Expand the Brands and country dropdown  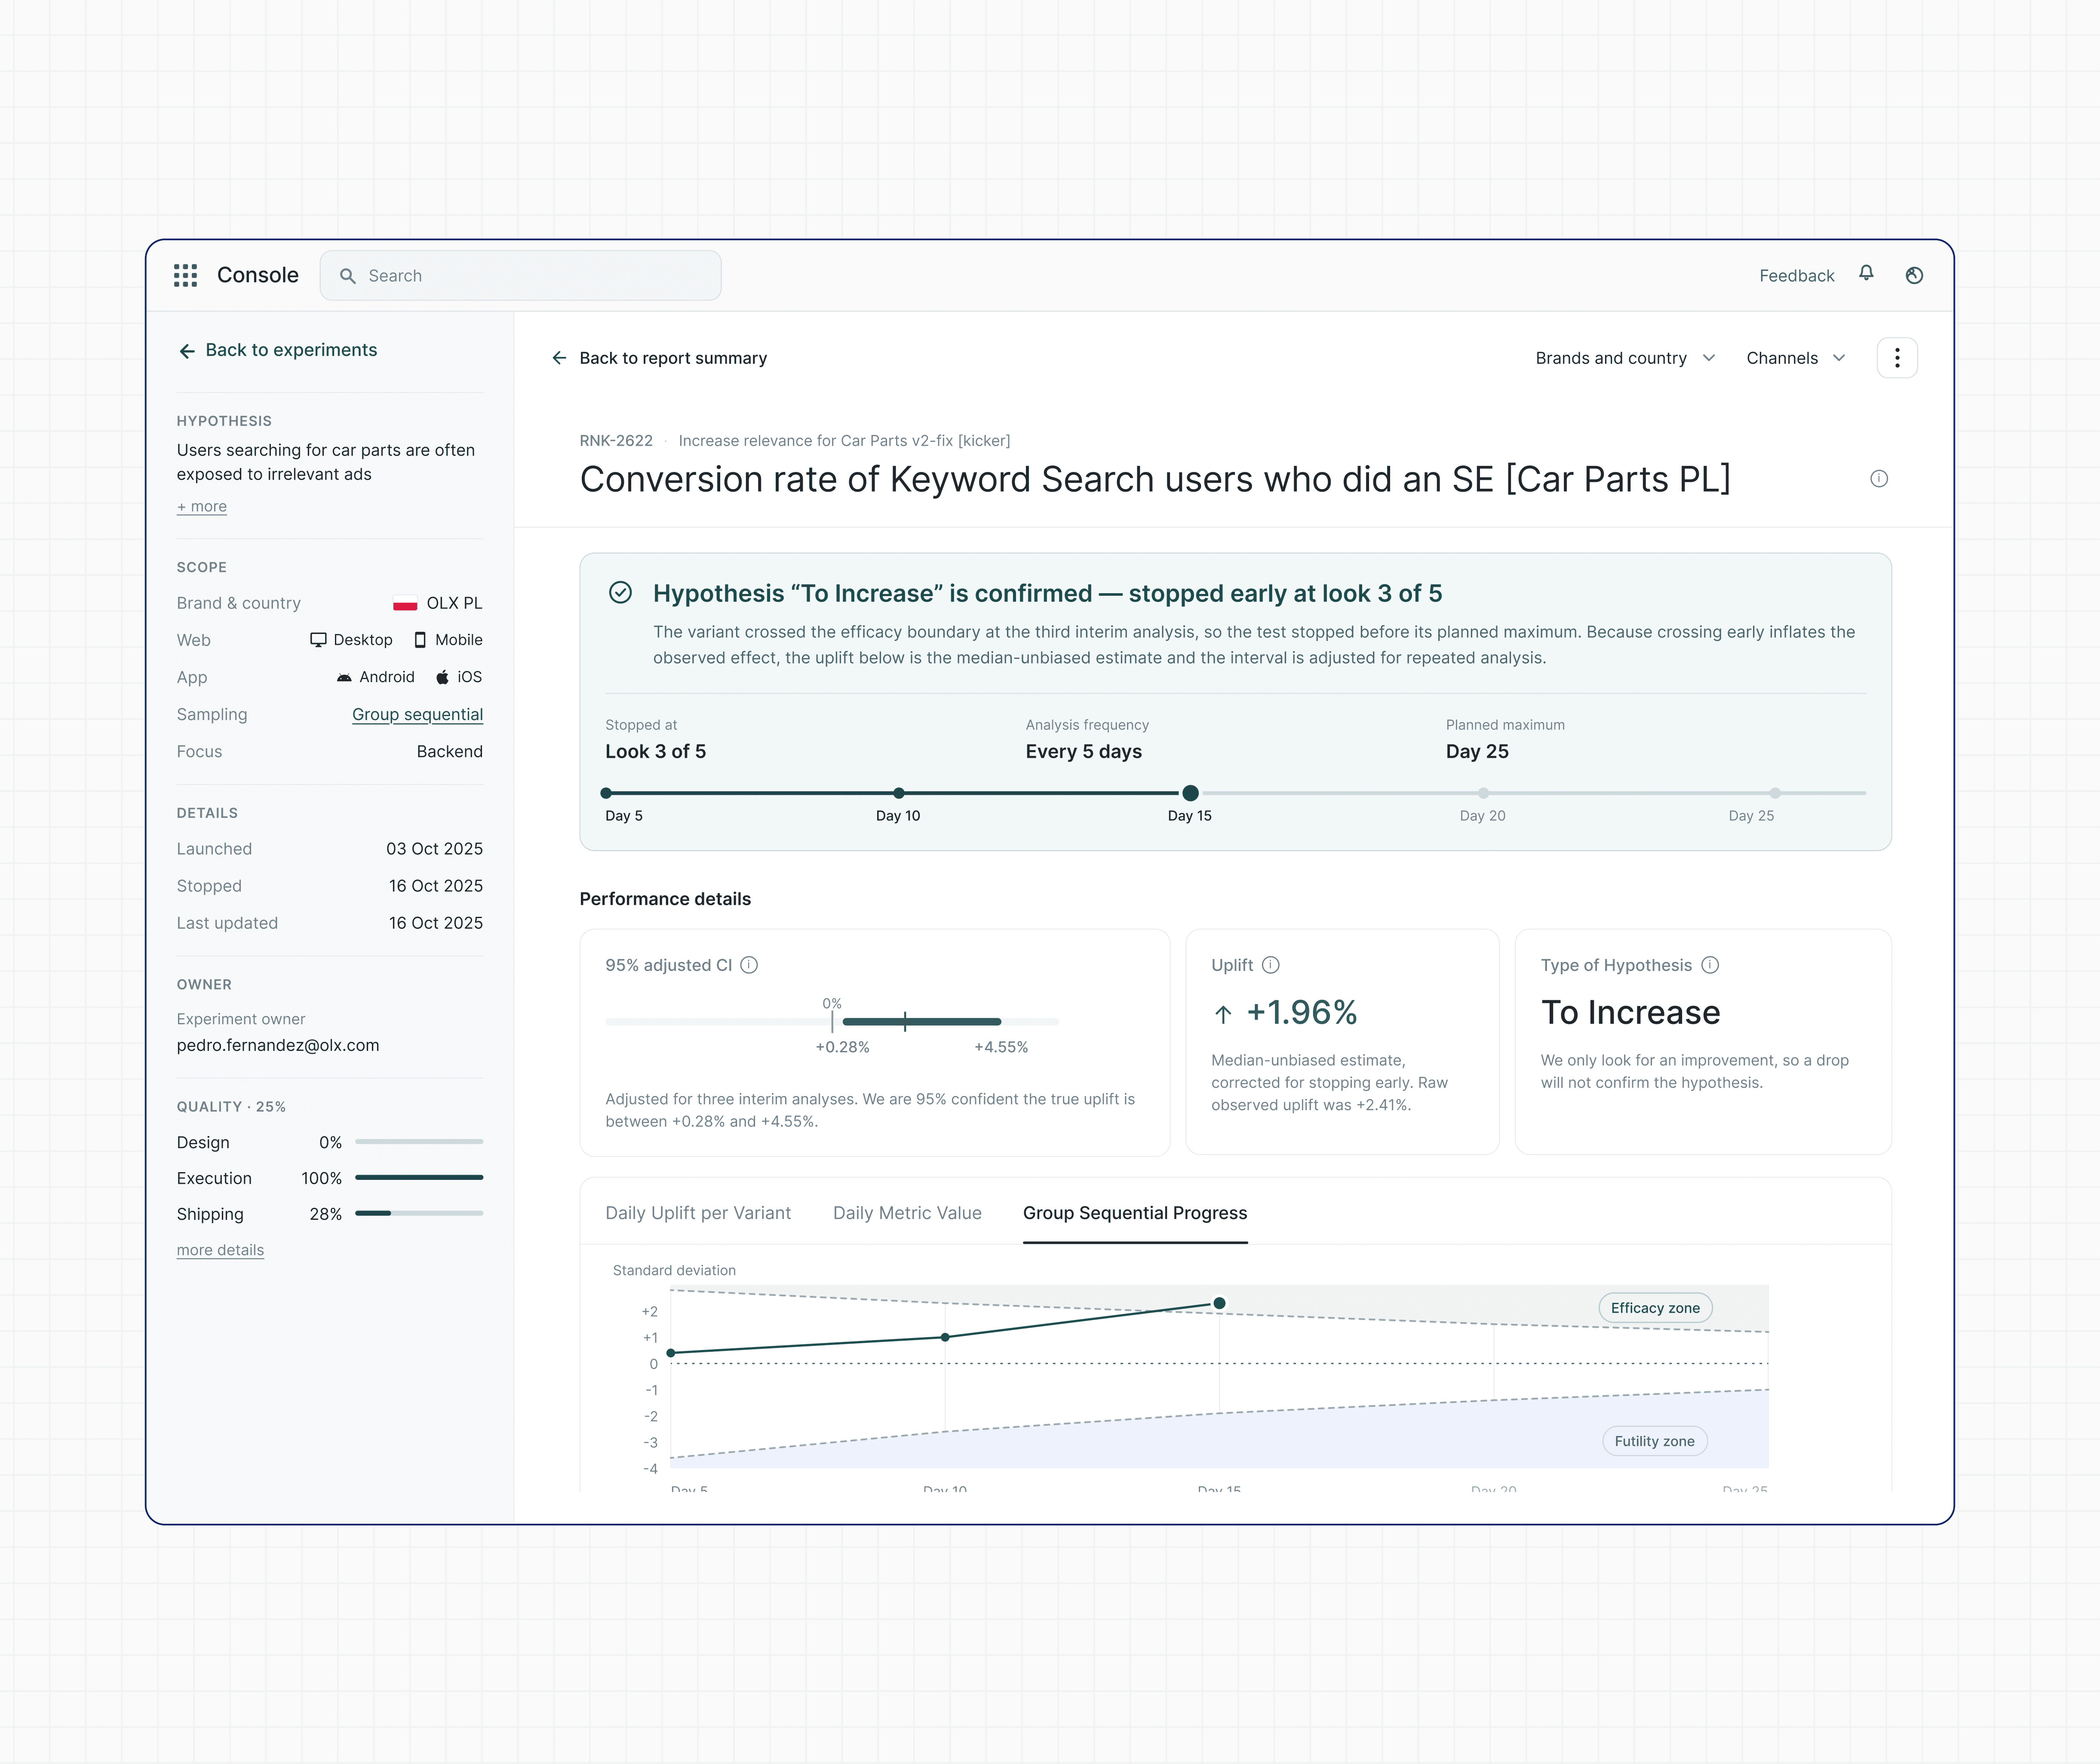(x=1625, y=358)
